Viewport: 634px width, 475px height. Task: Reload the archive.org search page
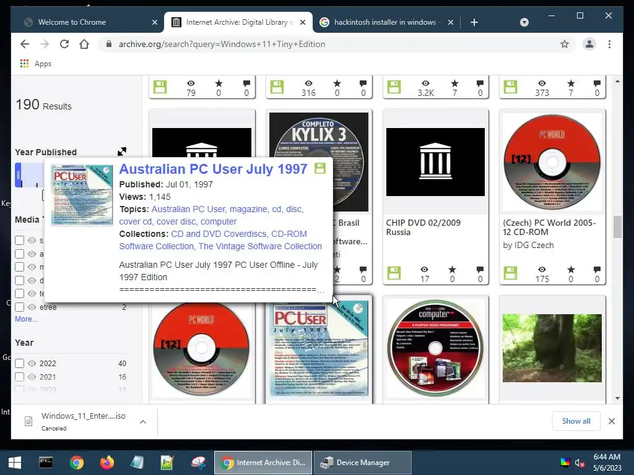pyautogui.click(x=64, y=44)
